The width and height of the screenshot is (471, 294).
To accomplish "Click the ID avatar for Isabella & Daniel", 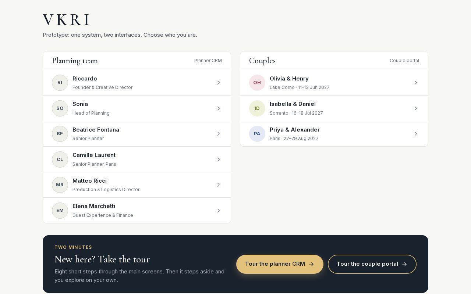I will pyautogui.click(x=257, y=108).
